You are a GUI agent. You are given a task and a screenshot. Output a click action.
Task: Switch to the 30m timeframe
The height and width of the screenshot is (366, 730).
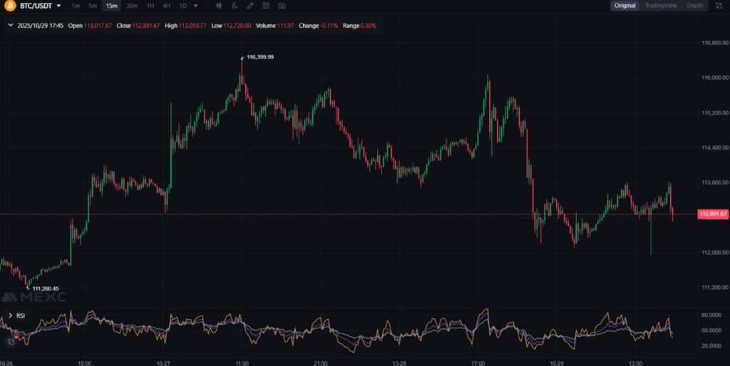pos(132,6)
